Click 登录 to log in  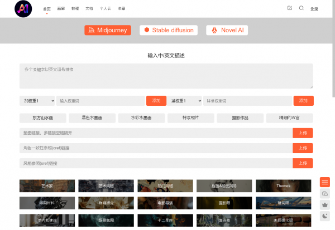pos(314,9)
